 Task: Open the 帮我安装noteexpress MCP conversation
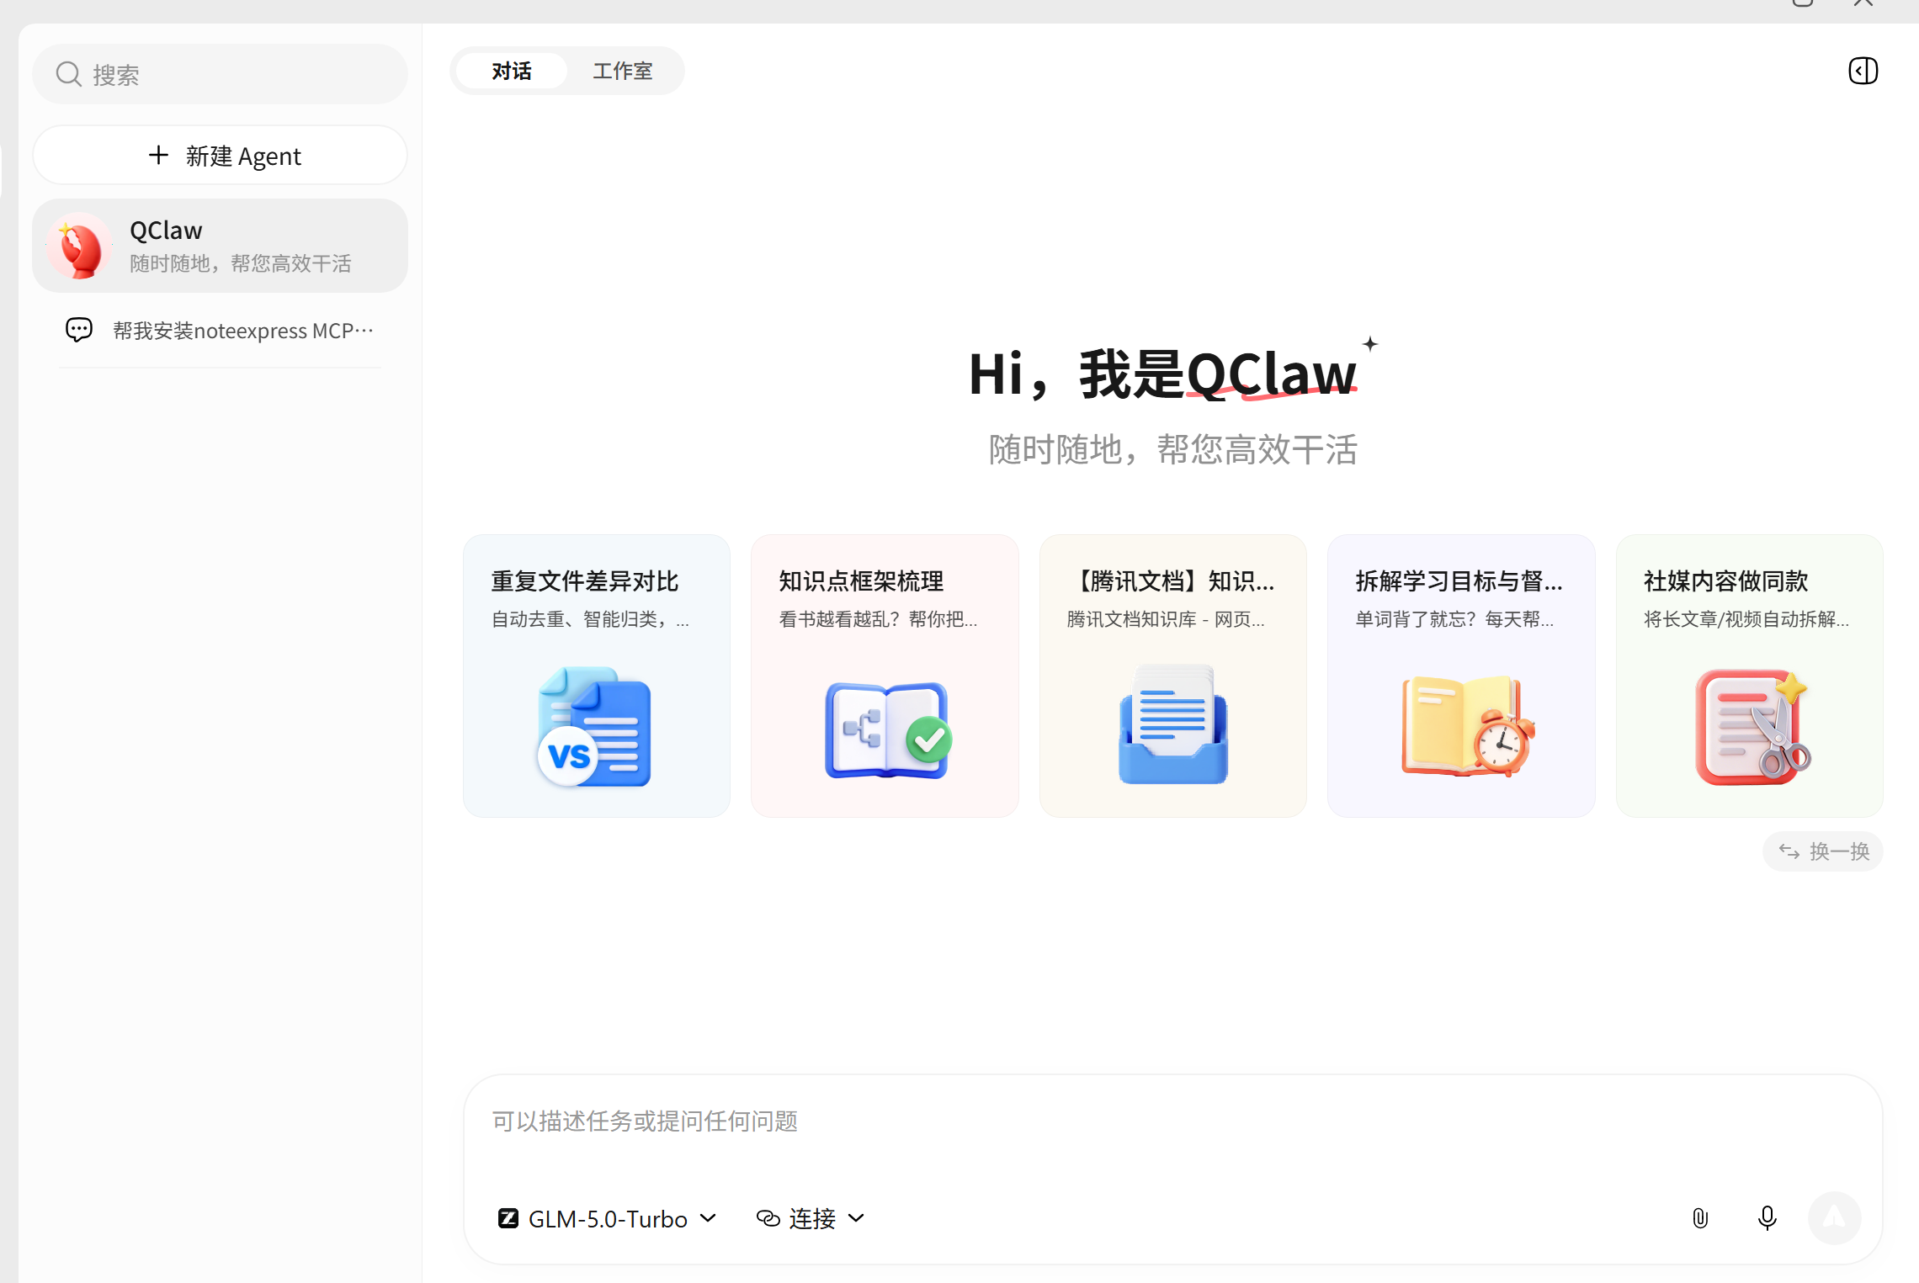pos(220,331)
